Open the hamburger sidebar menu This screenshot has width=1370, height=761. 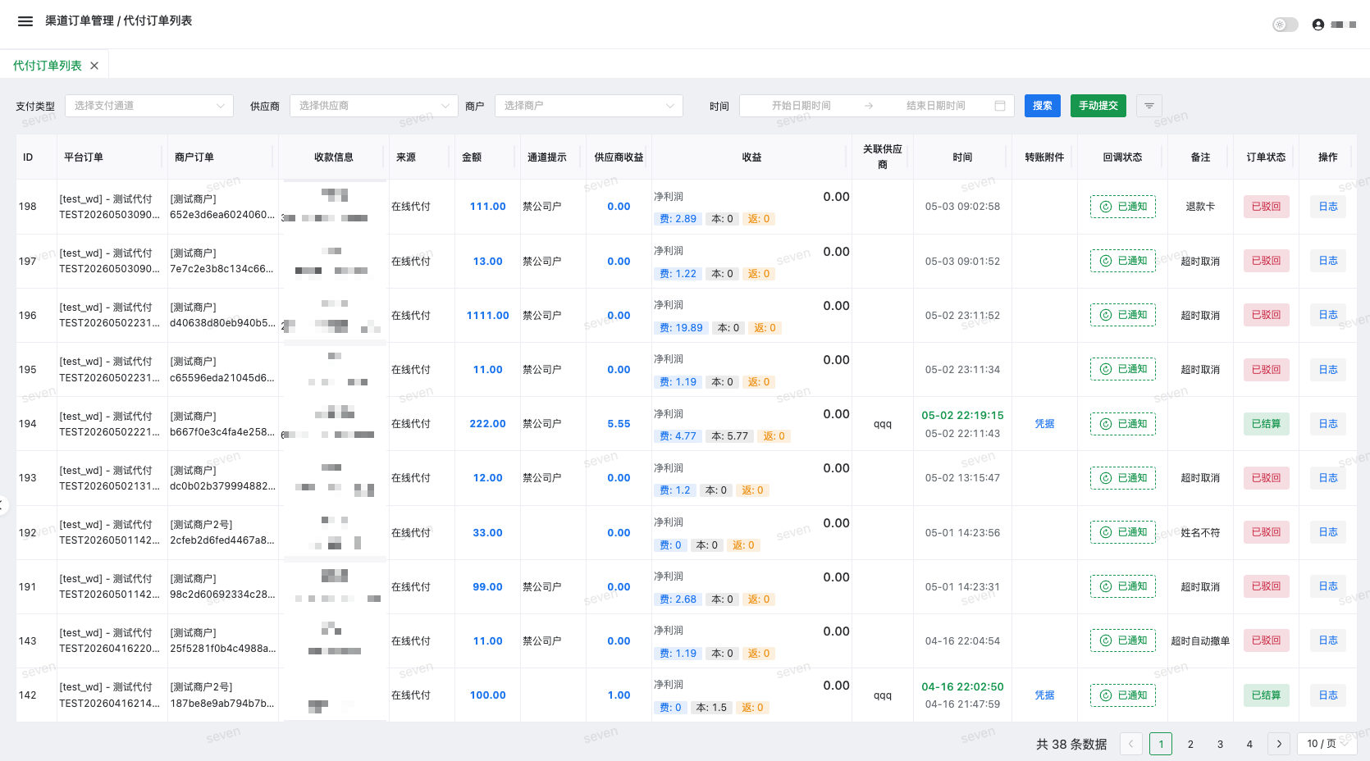pyautogui.click(x=25, y=21)
